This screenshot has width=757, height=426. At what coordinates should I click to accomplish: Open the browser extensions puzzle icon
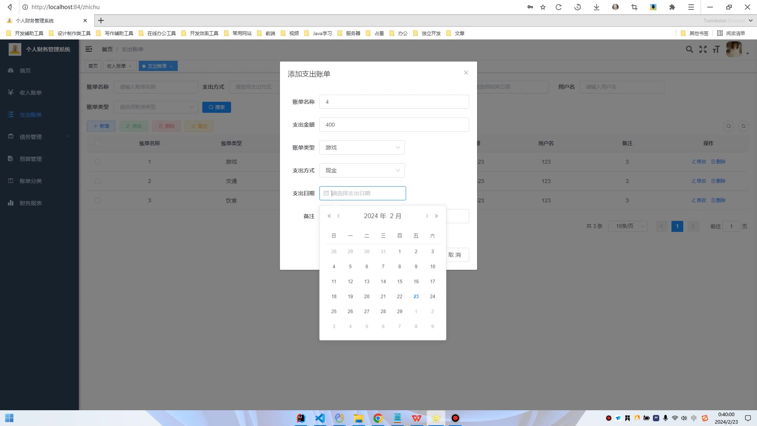pyautogui.click(x=672, y=7)
